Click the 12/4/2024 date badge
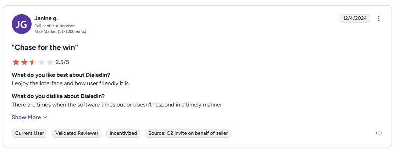394x150 pixels. 355,18
